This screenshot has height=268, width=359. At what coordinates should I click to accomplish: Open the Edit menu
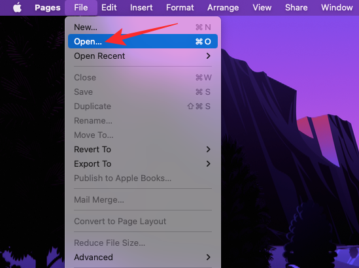coord(109,8)
